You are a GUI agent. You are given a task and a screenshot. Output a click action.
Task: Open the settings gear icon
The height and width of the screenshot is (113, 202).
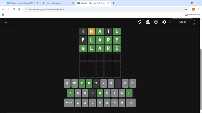pos(164,22)
